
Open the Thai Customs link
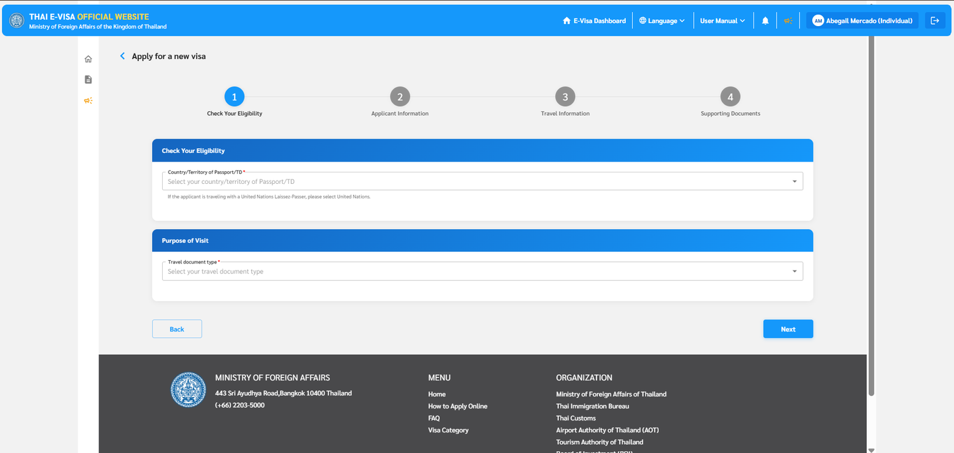click(x=576, y=418)
